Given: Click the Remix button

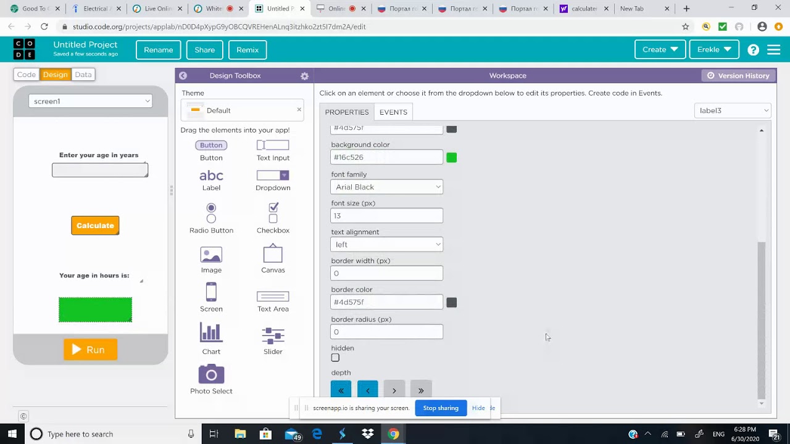Looking at the screenshot, I should 247,50.
